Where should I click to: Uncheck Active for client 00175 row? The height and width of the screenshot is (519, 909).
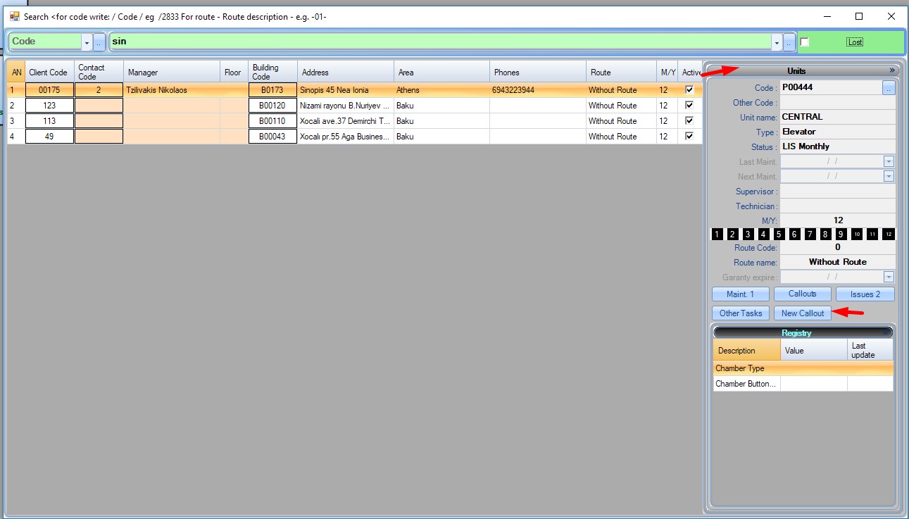click(x=689, y=90)
